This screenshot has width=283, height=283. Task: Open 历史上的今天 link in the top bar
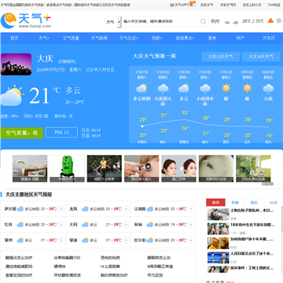(x=252, y=5)
